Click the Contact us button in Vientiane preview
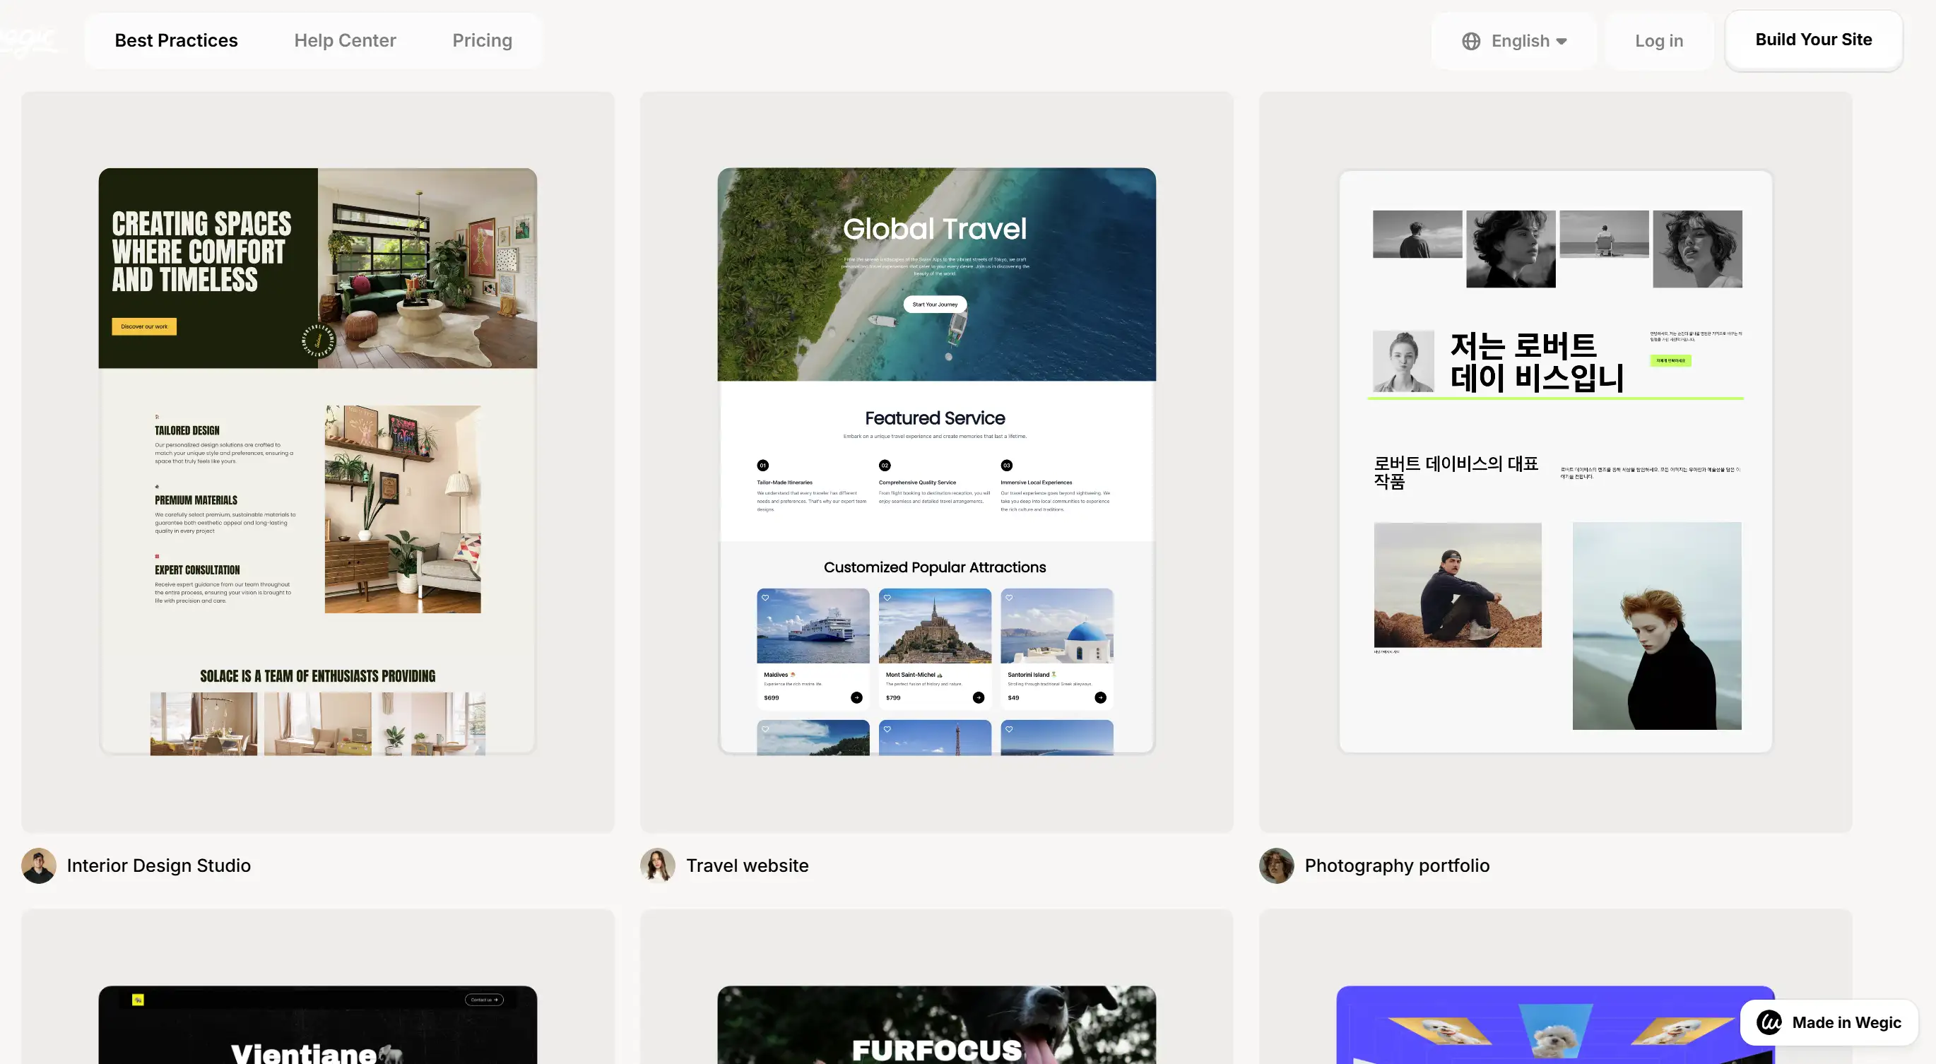1936x1064 pixels. click(x=484, y=1000)
